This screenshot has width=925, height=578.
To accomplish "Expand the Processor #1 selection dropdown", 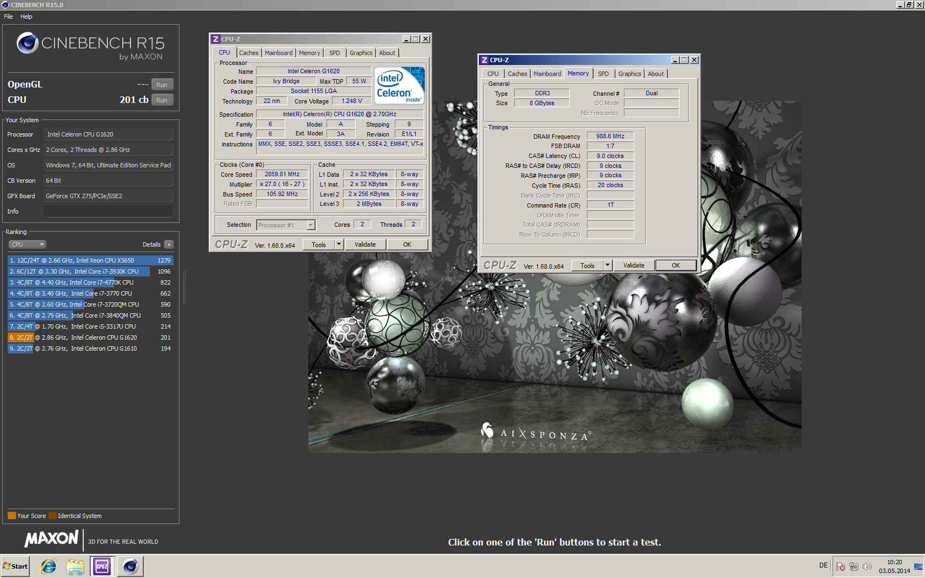I will click(311, 225).
